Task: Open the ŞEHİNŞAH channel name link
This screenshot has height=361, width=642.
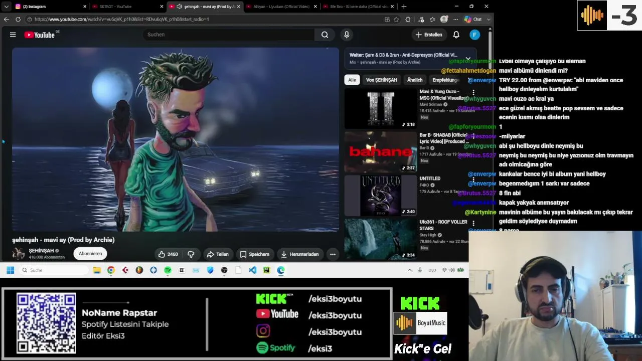Action: 41,251
